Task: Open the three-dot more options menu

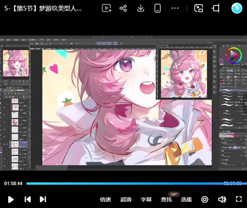Action: click(x=175, y=8)
